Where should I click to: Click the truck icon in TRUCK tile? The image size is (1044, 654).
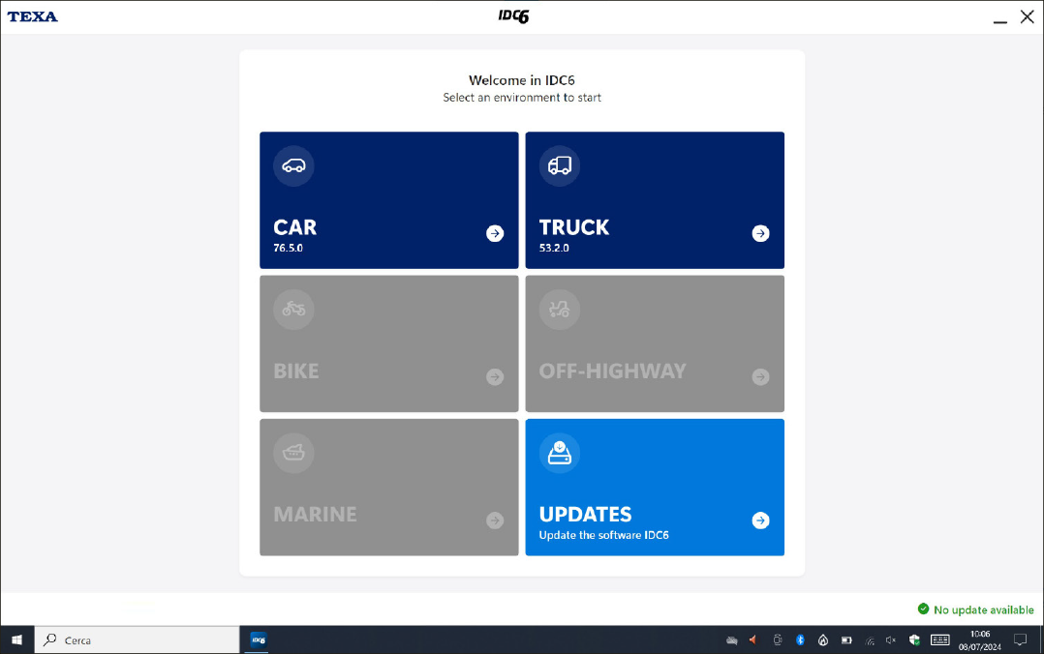(x=560, y=166)
